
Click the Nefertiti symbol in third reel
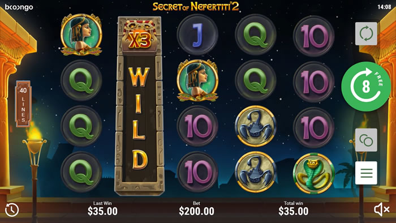[197, 80]
